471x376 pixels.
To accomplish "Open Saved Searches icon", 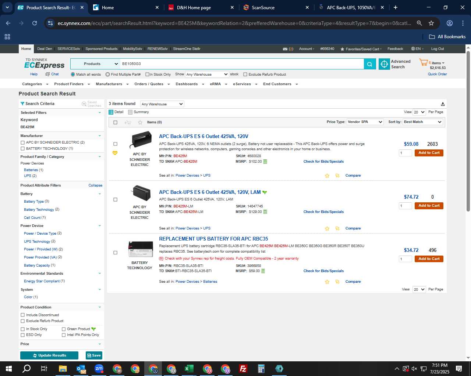I will (x=84, y=104).
